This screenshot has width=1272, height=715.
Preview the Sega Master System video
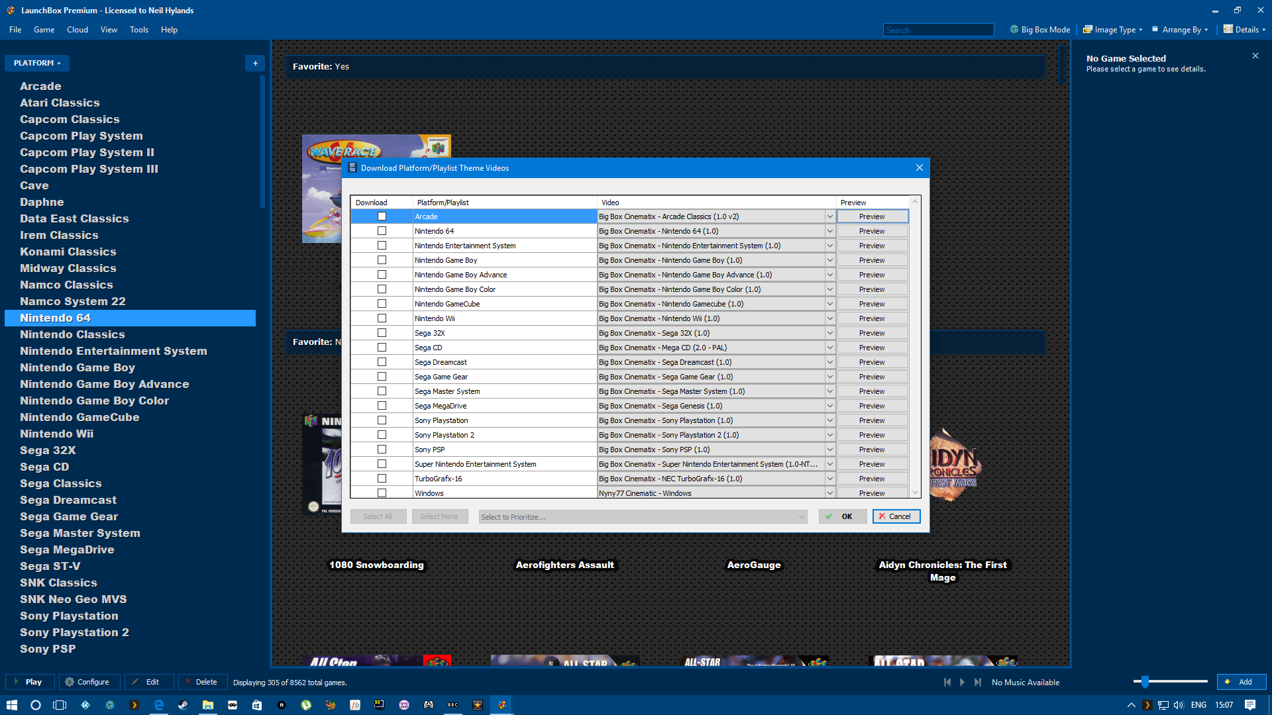coord(872,391)
